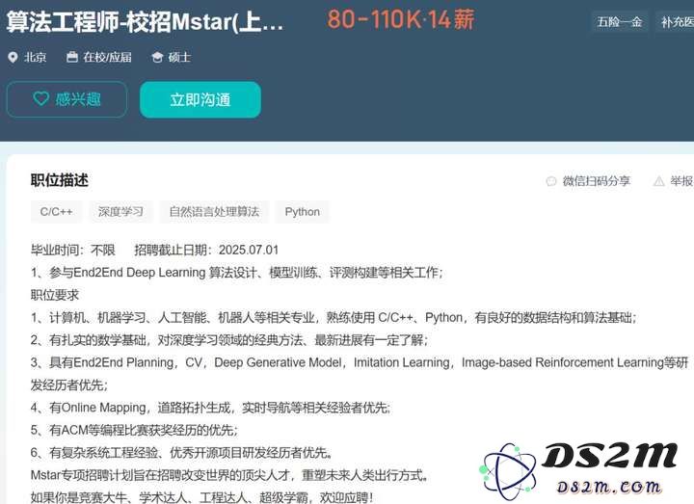Select the 自然语言处理算法 skill tag

click(x=214, y=211)
